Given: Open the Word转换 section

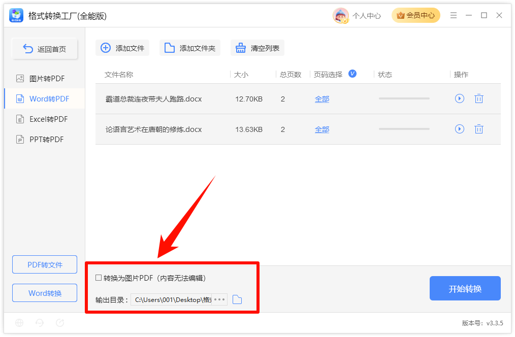Looking at the screenshot, I should point(45,293).
